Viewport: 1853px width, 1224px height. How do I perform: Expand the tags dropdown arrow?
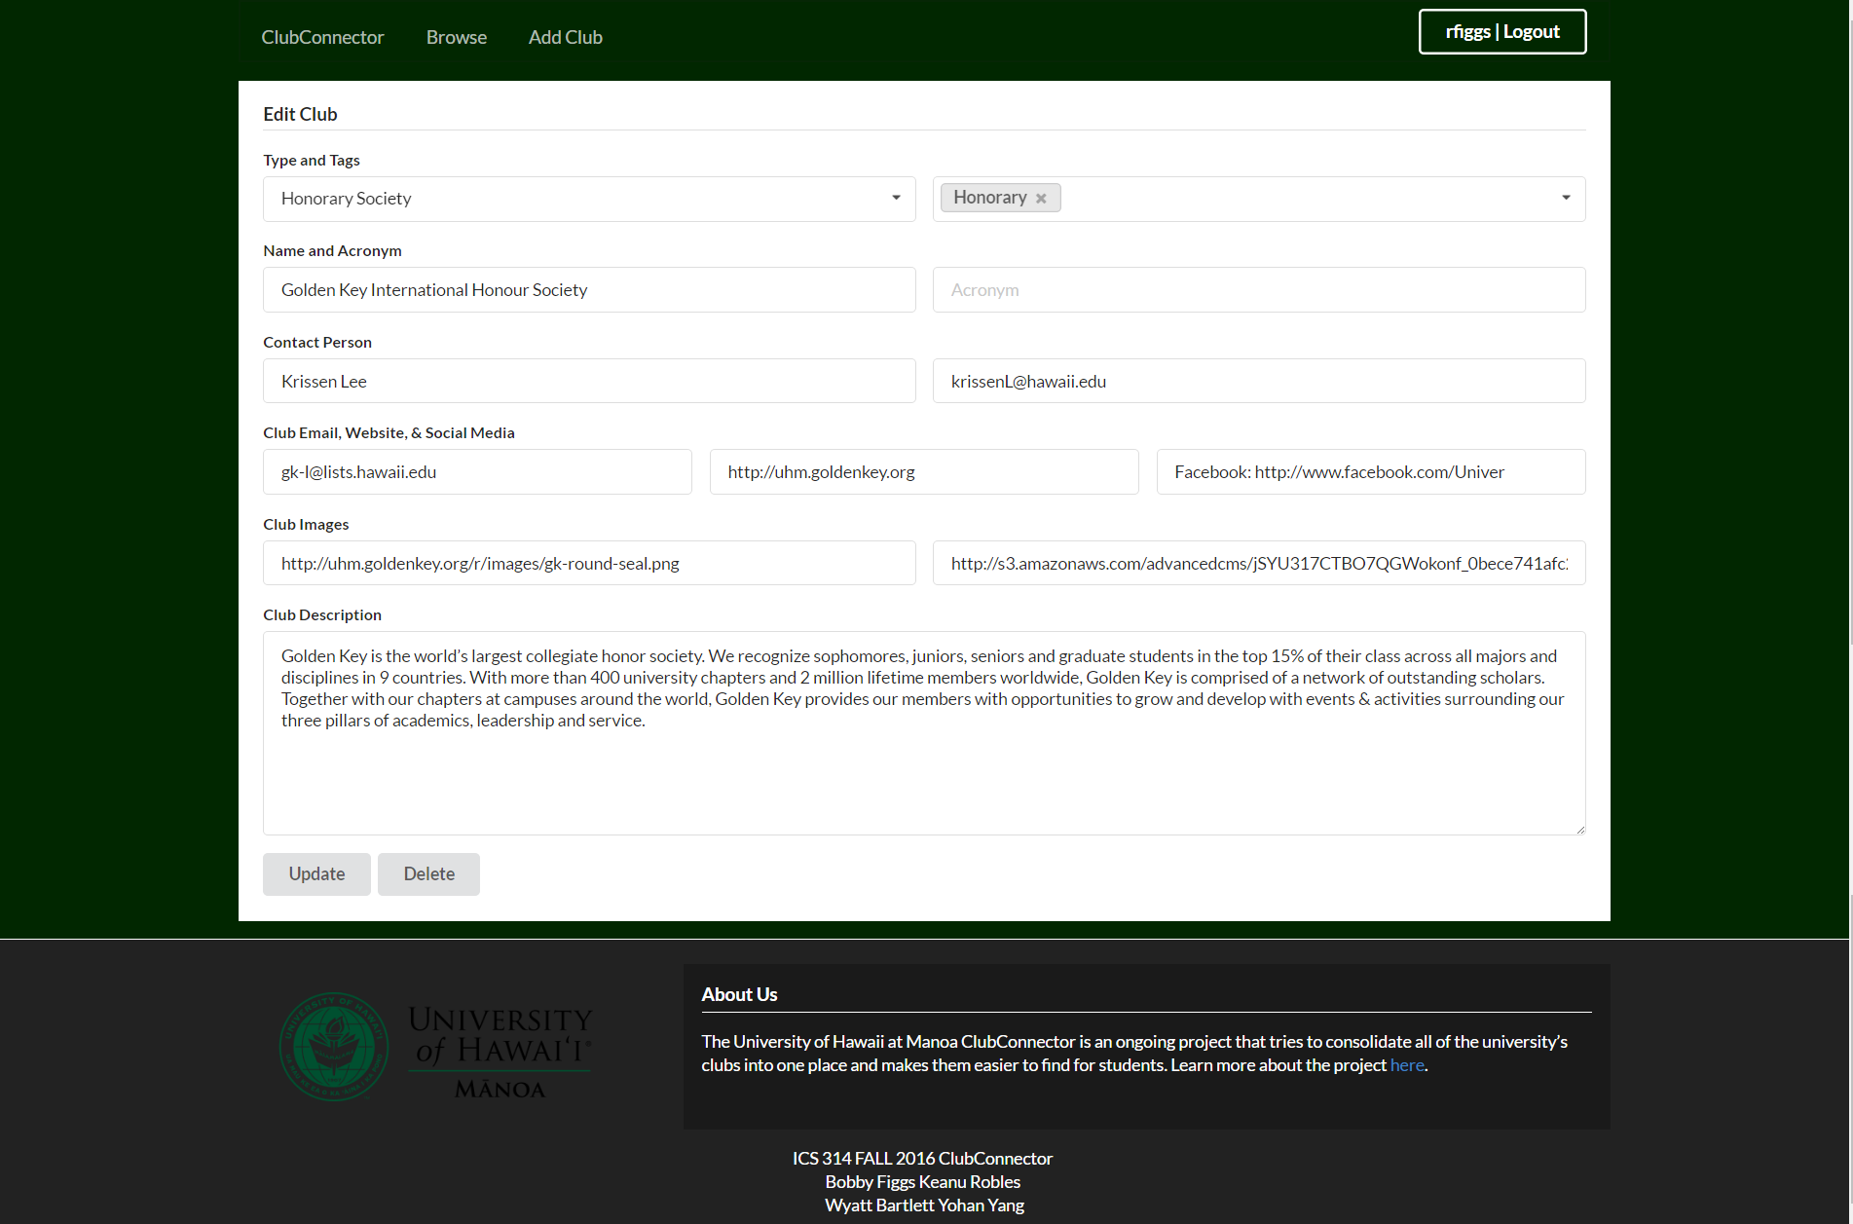1566,198
